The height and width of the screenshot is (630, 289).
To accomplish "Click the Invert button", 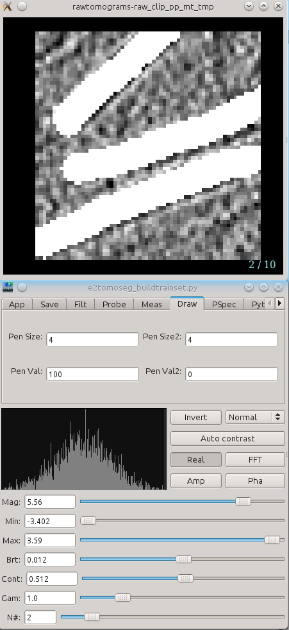I will point(196,417).
